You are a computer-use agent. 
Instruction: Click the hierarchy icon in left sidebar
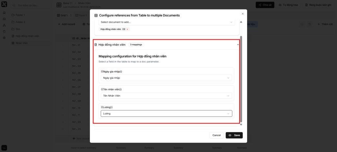click(4, 25)
